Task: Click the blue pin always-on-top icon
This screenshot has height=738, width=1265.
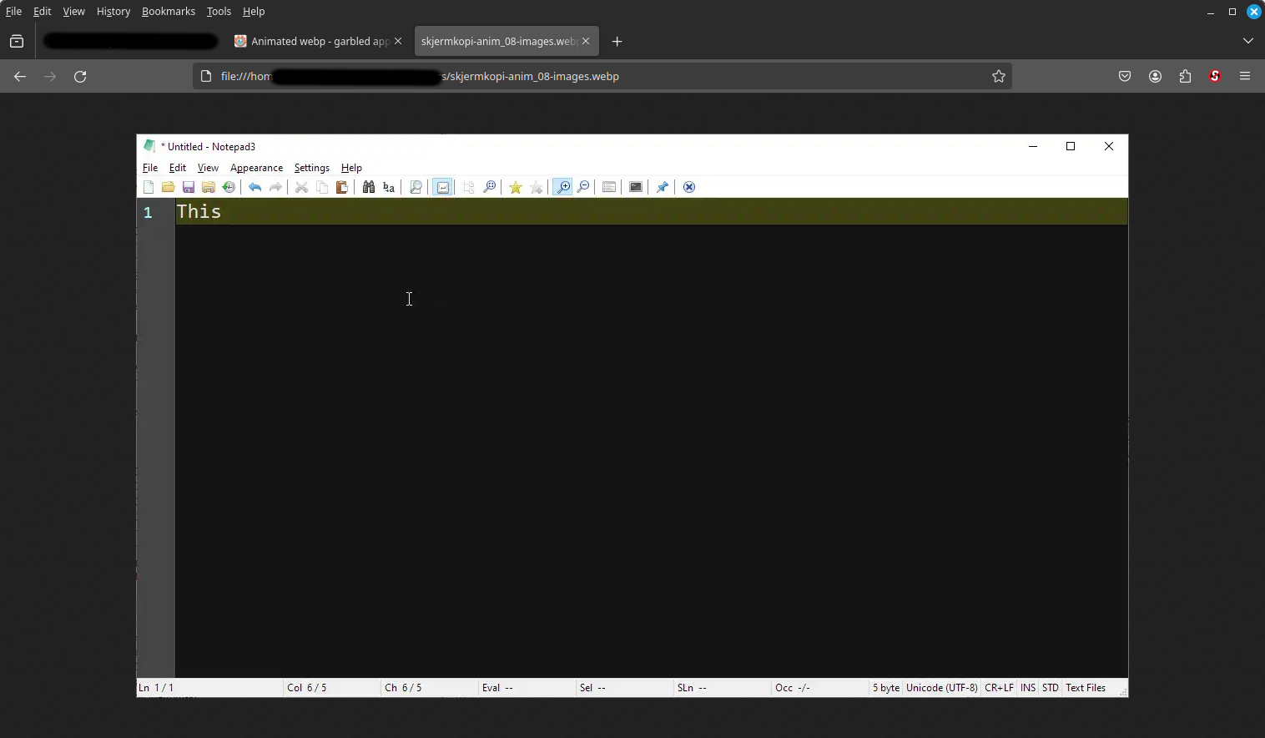Action: click(663, 187)
